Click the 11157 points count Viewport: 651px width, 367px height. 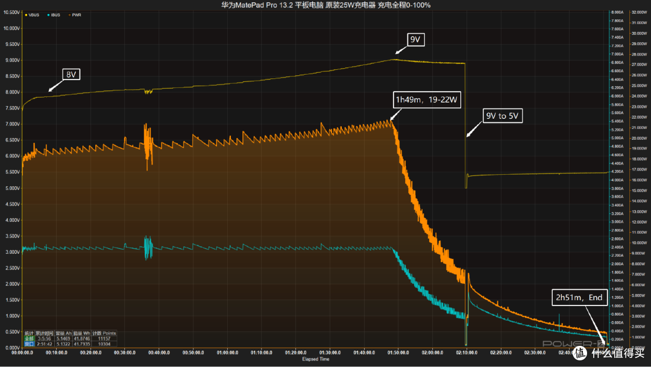104,339
